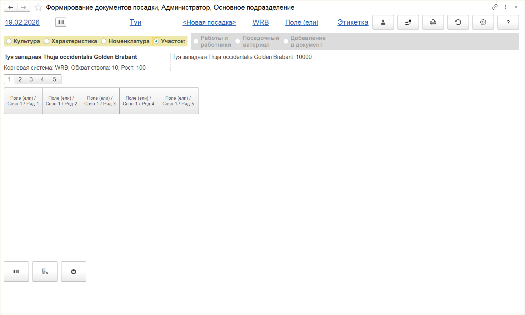525x315 pixels.
Task: Click the bottom barcode scan button
Action: coord(16,271)
